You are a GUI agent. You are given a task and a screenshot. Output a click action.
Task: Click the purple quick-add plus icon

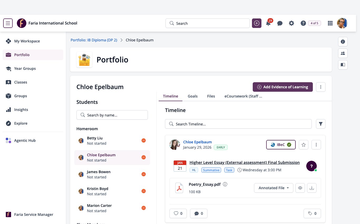257,23
